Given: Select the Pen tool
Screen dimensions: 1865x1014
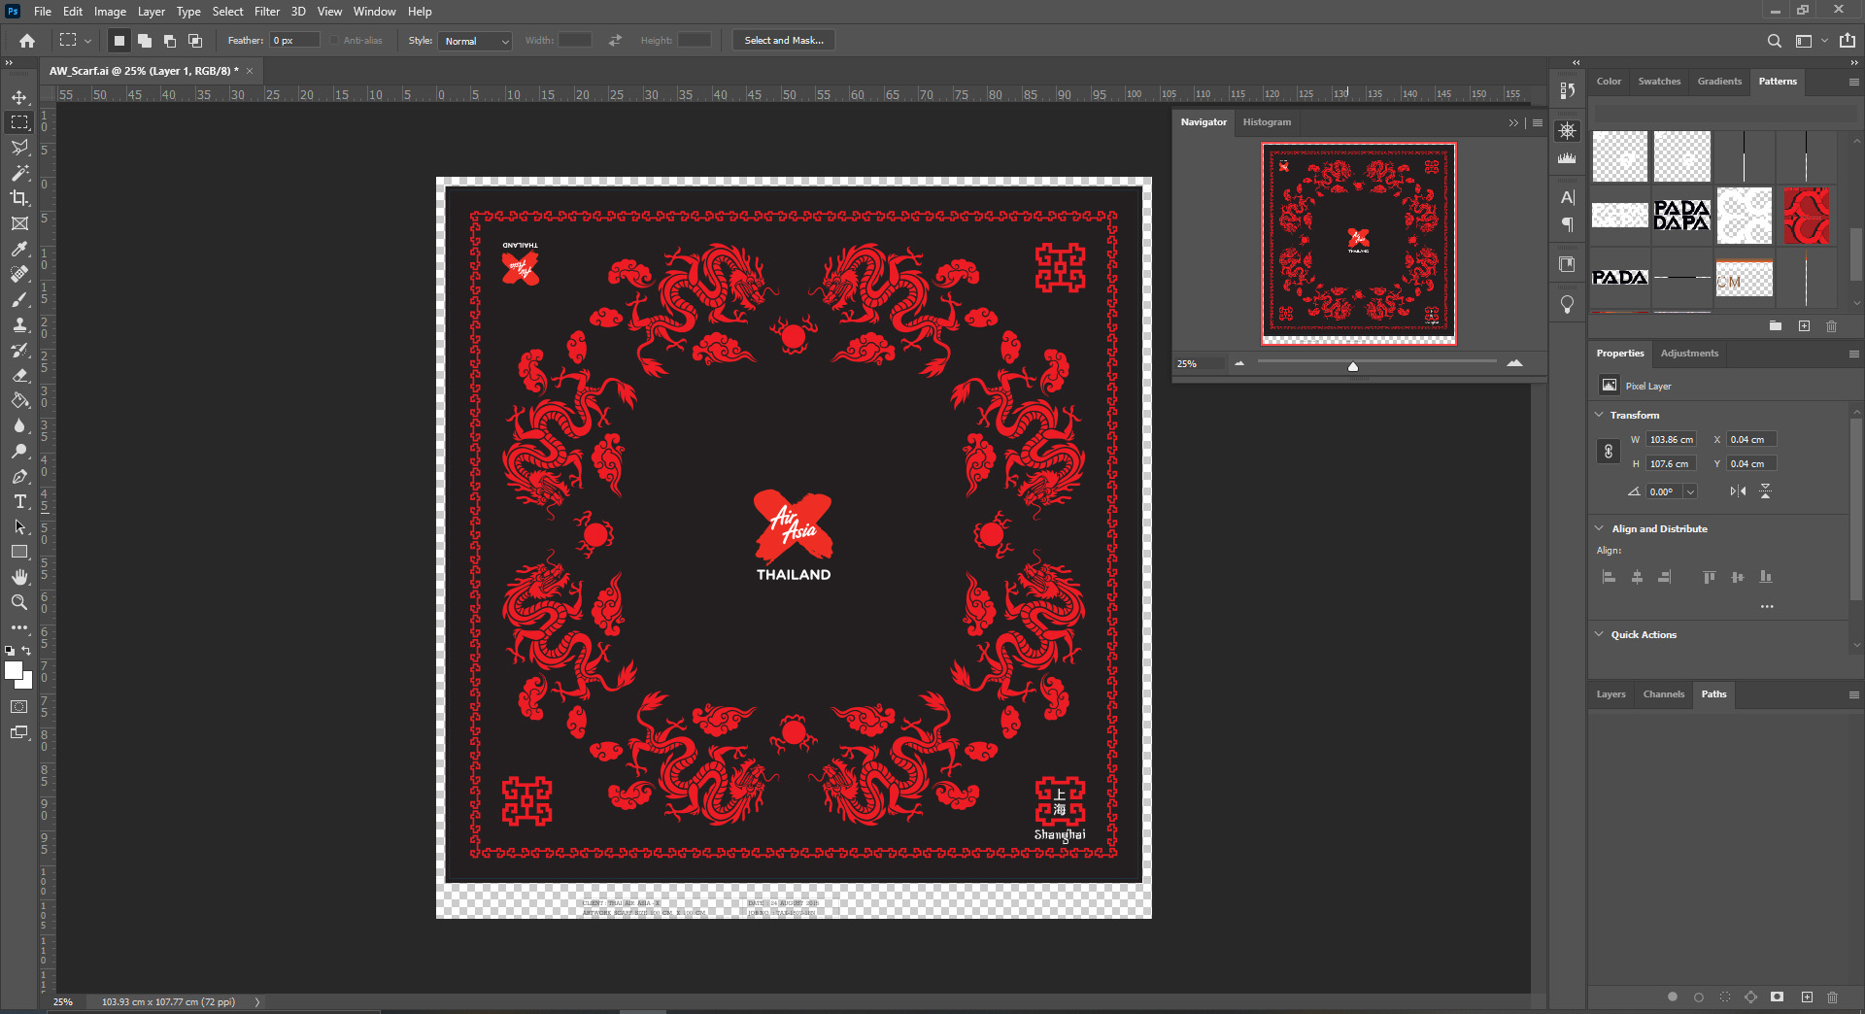Looking at the screenshot, I should [19, 476].
